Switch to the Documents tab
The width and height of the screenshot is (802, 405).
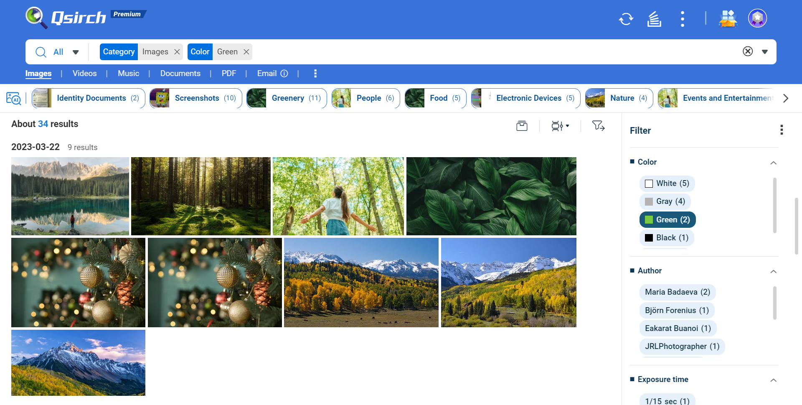pyautogui.click(x=180, y=74)
